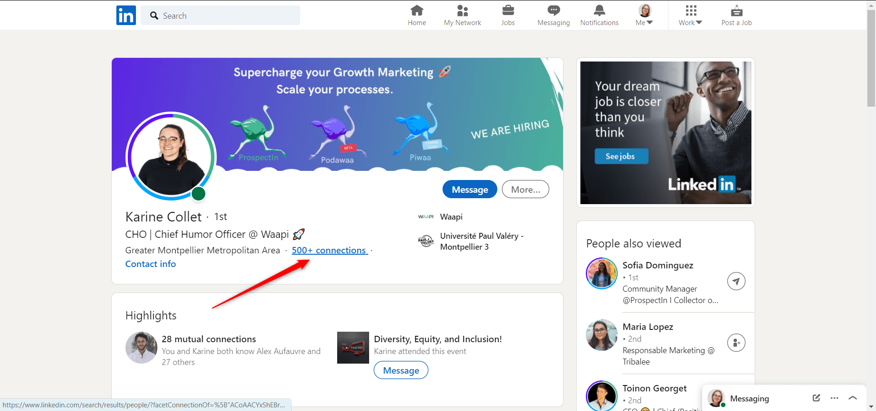Screen dimensions: 876x411
Task: Open Université Paul Valéry - Montpellier 3 link
Action: click(482, 241)
